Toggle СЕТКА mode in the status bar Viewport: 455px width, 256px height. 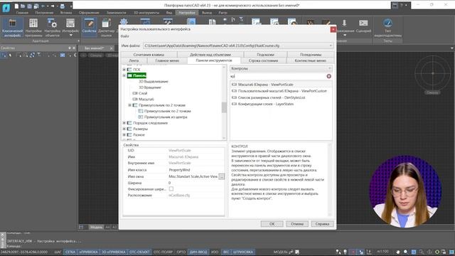click(x=70, y=252)
